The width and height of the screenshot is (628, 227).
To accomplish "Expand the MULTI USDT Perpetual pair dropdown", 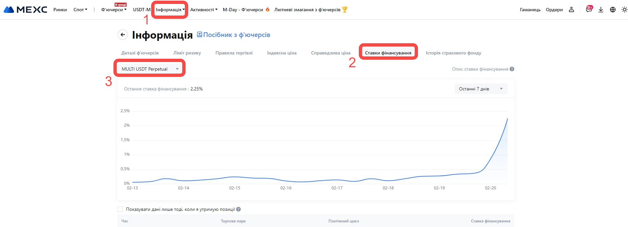I will 149,69.
